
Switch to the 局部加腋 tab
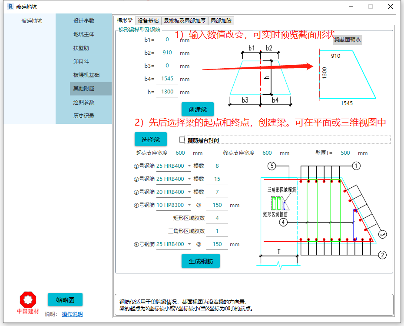click(x=221, y=20)
